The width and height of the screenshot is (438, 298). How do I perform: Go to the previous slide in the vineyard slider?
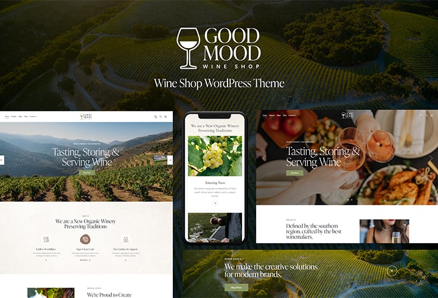click(x=2, y=160)
